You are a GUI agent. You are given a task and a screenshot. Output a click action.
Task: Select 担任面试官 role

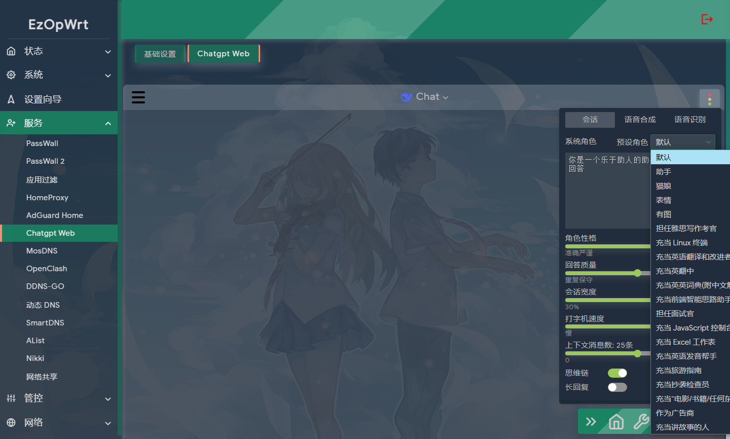[x=690, y=314]
